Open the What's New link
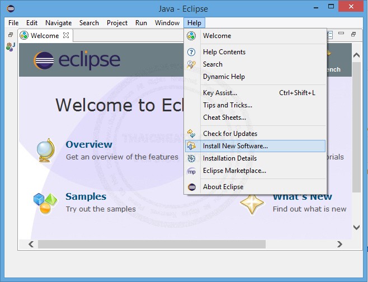 pos(302,197)
